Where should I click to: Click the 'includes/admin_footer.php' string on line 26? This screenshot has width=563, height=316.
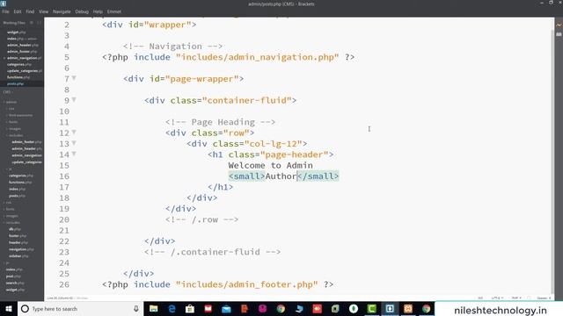(x=246, y=284)
